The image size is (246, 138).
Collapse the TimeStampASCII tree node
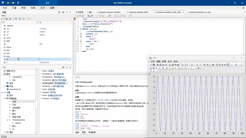pyautogui.click(x=8, y=120)
